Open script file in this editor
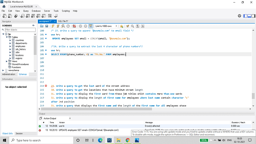256x144 pixels. (x=42, y=26)
